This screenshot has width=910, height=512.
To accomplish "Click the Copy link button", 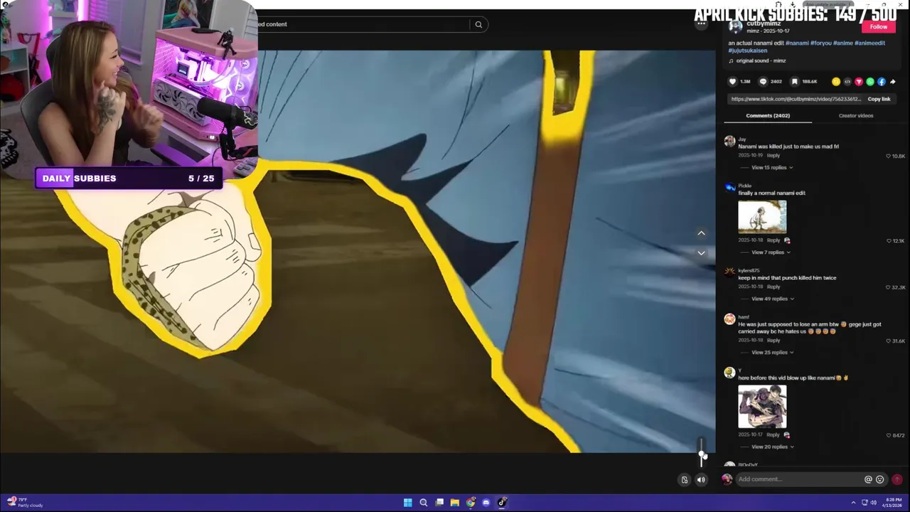I will point(879,100).
